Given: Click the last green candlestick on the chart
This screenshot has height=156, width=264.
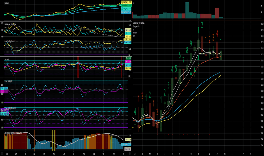Looking at the screenshot, I should 221,55.
